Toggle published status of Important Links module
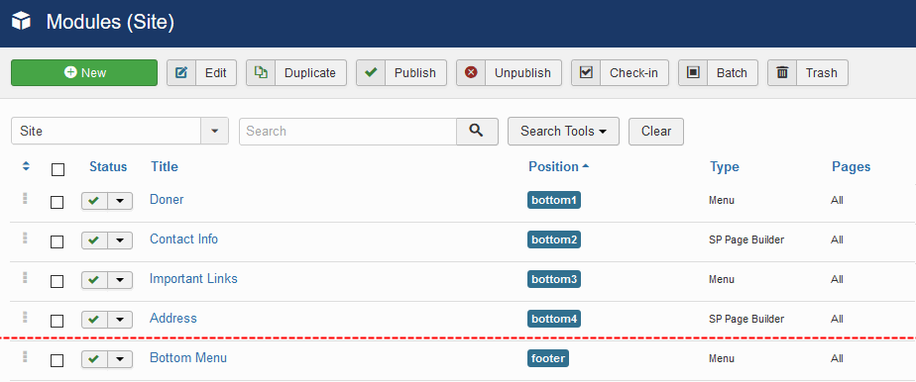This screenshot has width=916, height=382. [94, 280]
